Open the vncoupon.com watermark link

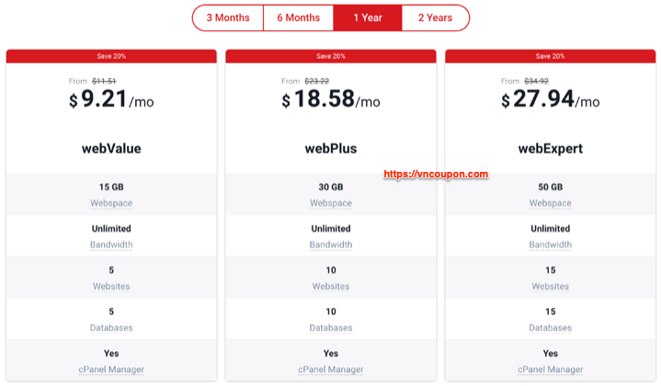436,174
